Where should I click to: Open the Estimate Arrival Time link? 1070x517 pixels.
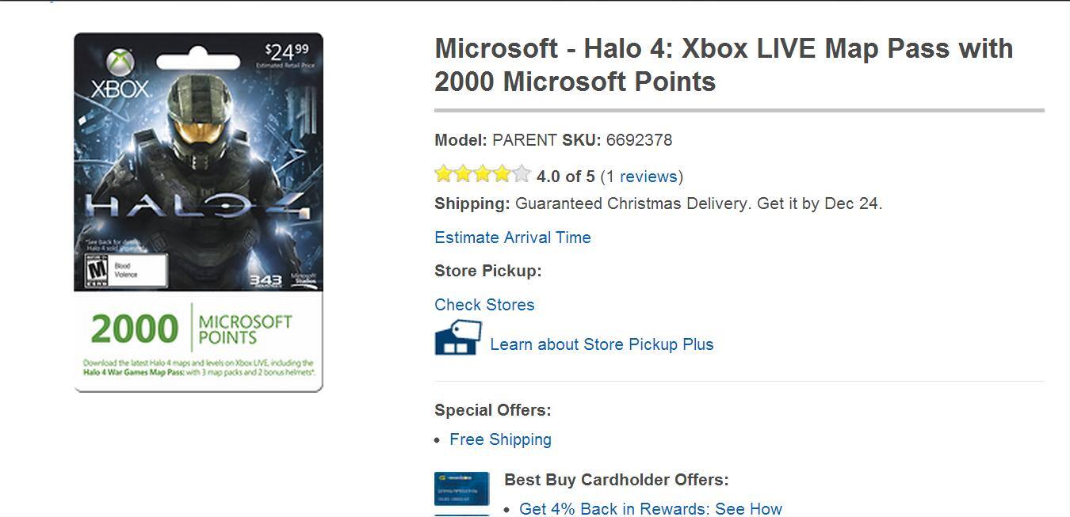click(513, 238)
